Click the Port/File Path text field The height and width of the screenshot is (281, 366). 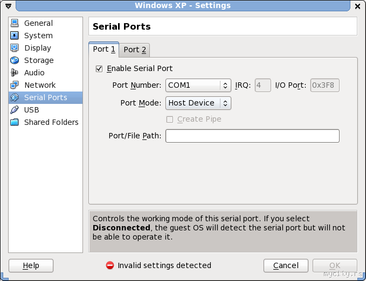[252, 136]
